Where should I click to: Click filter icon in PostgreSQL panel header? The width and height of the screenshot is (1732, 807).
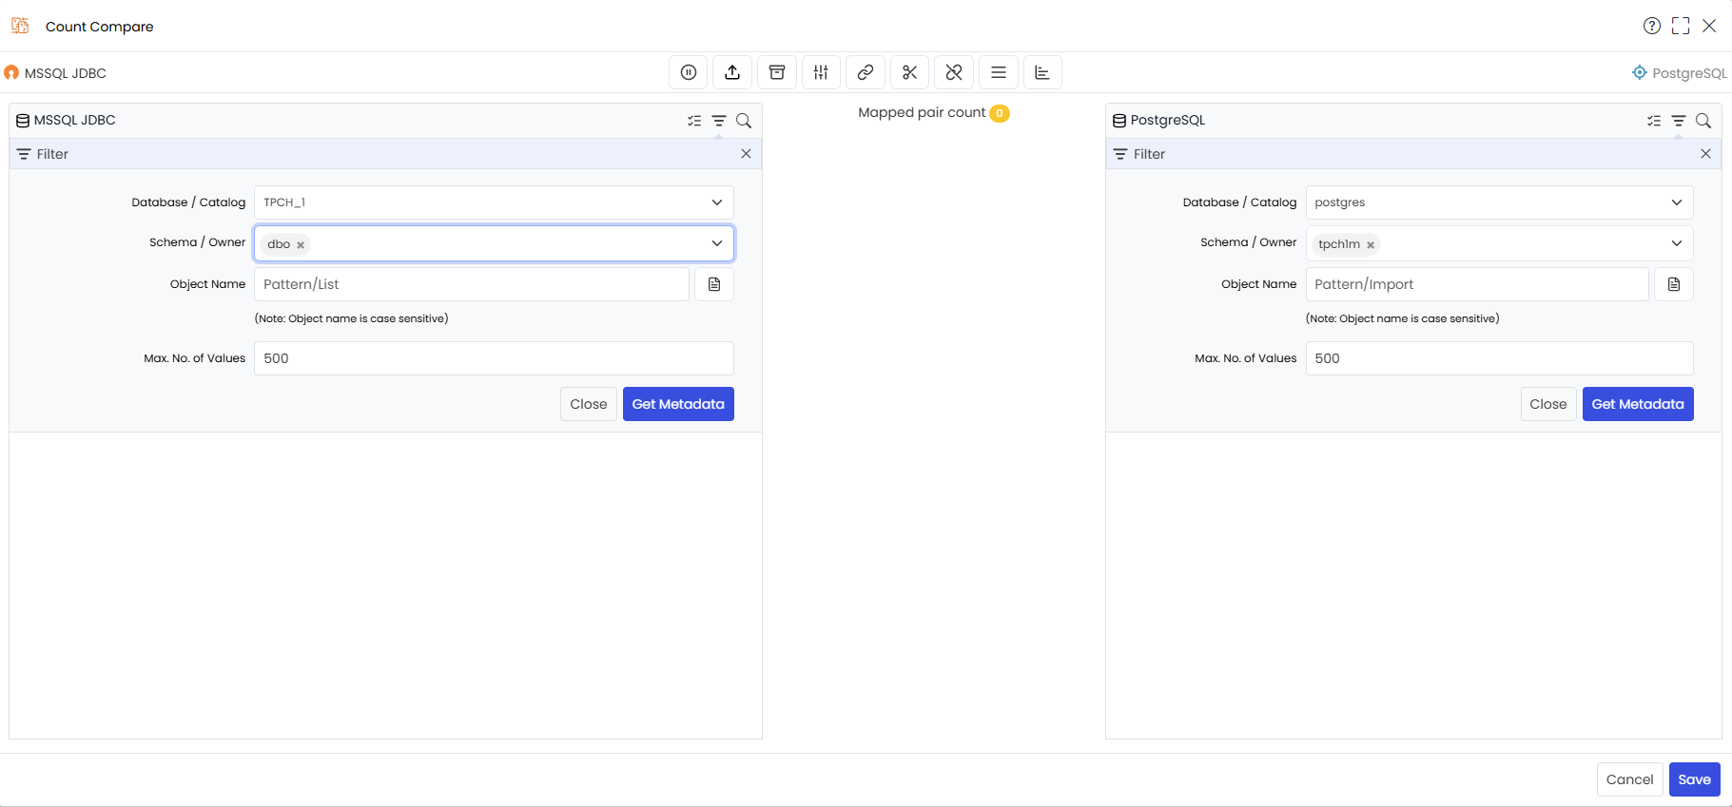pyautogui.click(x=1679, y=121)
